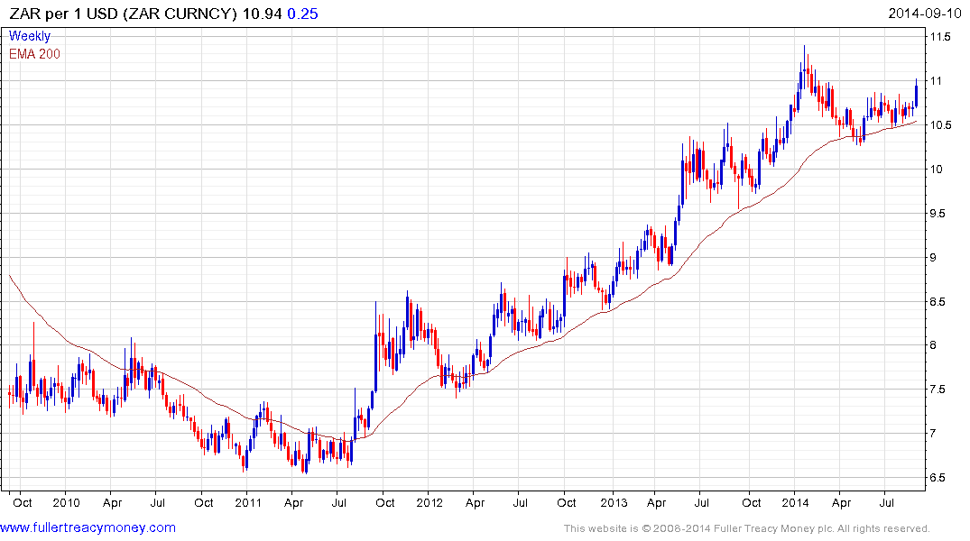Viewport: 970px width, 541px height.
Task: Click the copyright notice text at bottom
Action: pyautogui.click(x=746, y=528)
